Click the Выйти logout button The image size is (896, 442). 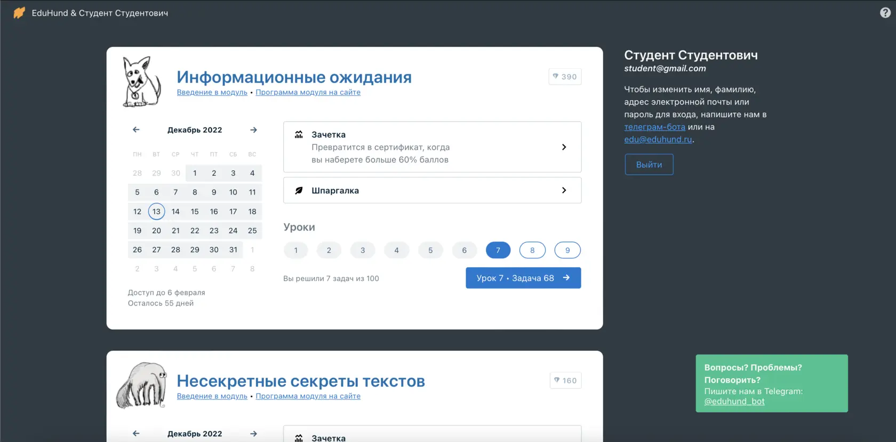649,165
